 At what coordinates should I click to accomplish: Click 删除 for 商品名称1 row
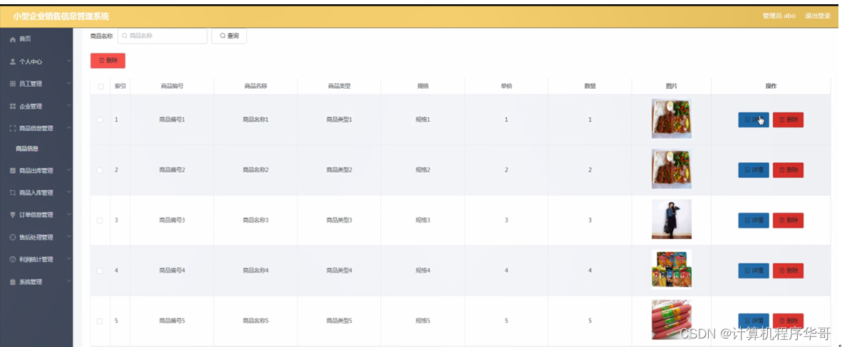pos(788,119)
